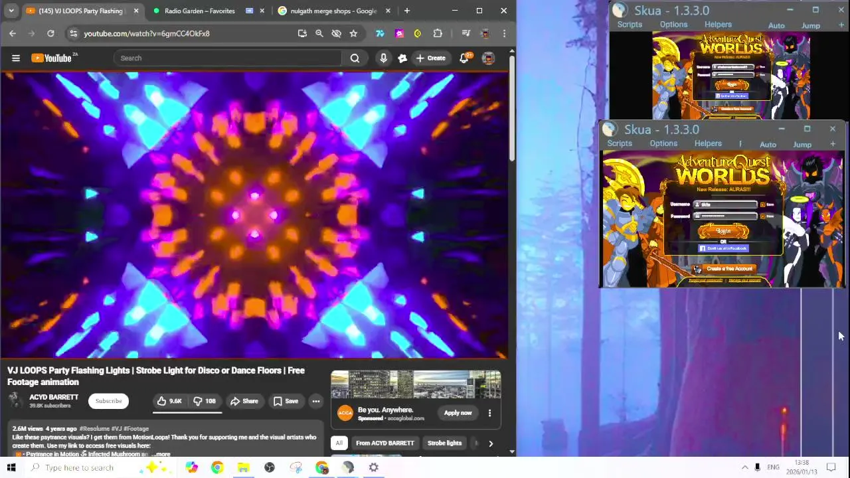Click the pink extension icon in the toolbar
This screenshot has width=850, height=478.
(x=399, y=33)
